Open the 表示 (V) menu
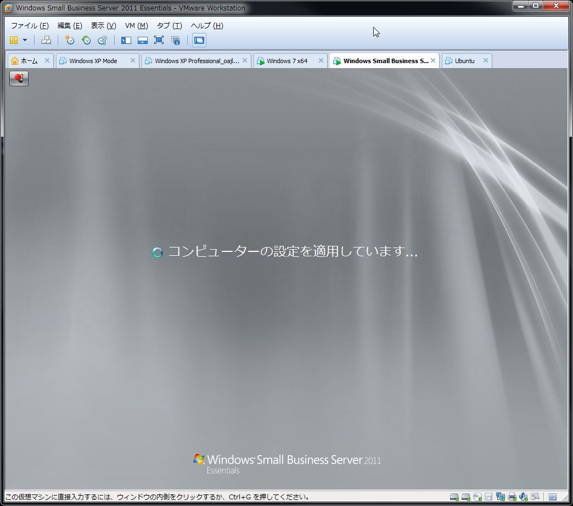 coord(103,26)
